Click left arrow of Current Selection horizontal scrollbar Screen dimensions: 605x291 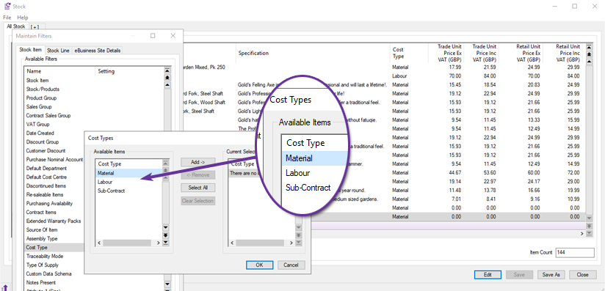tap(231, 243)
